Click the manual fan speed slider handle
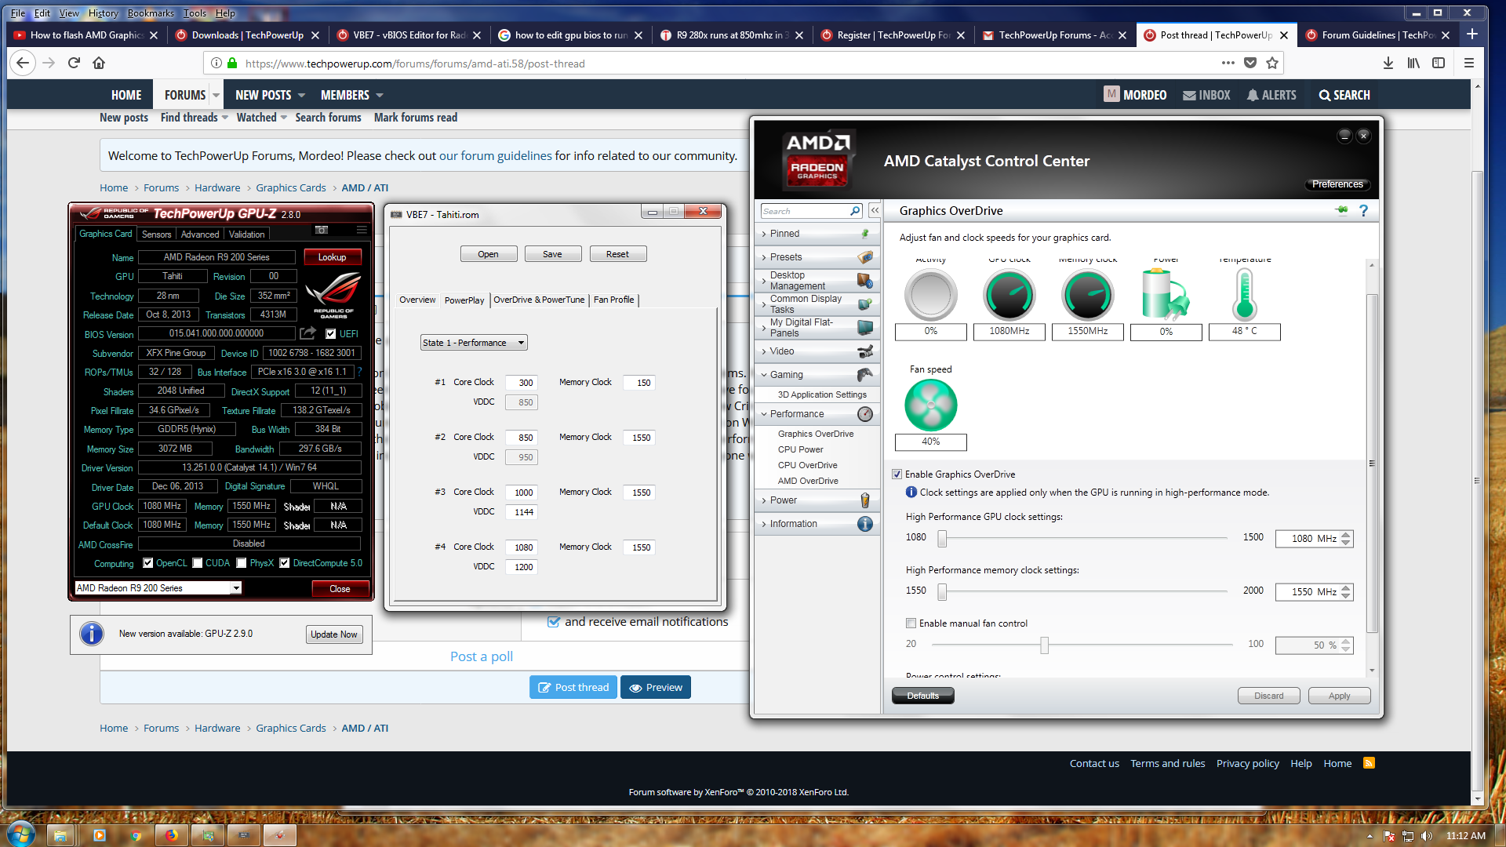This screenshot has width=1506, height=847. tap(1044, 645)
